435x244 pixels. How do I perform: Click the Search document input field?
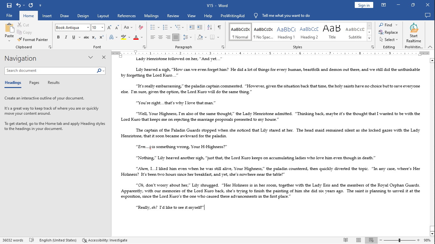coord(50,71)
